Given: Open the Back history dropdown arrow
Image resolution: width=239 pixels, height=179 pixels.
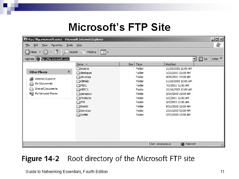Looking at the screenshot, I should coord(40,52).
